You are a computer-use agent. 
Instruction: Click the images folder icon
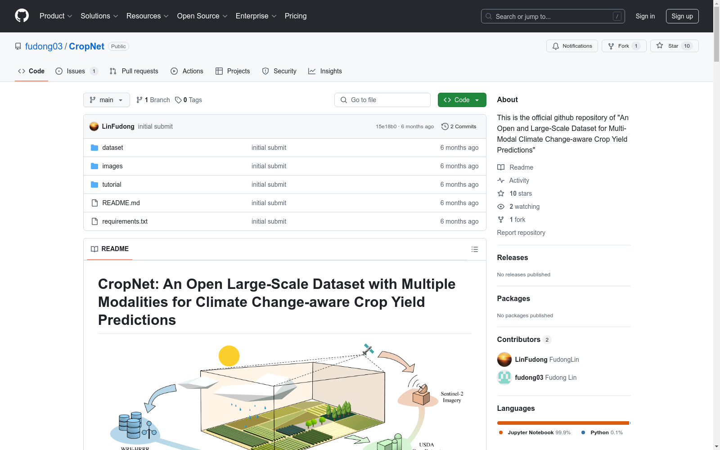point(94,166)
